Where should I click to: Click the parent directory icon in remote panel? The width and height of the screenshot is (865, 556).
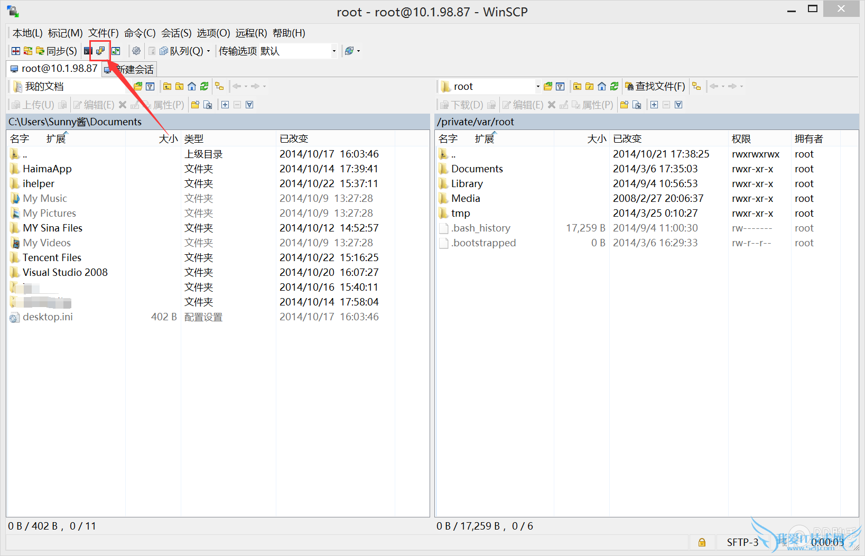tap(576, 86)
